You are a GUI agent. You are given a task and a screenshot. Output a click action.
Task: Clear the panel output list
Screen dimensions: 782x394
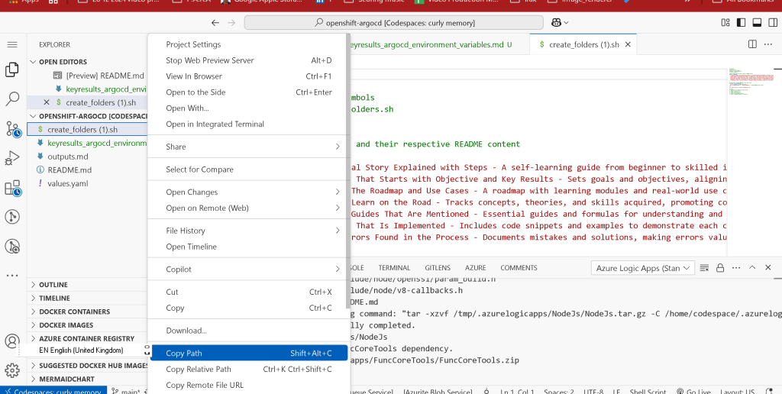pos(704,268)
